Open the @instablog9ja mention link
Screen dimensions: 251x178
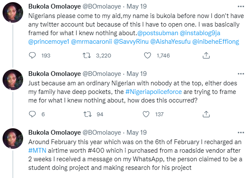[200, 33]
